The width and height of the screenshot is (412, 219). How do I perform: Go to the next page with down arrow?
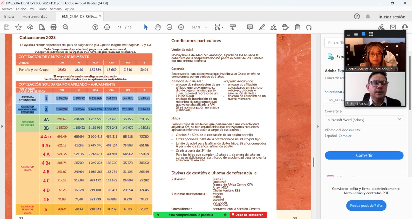[x=107, y=27]
